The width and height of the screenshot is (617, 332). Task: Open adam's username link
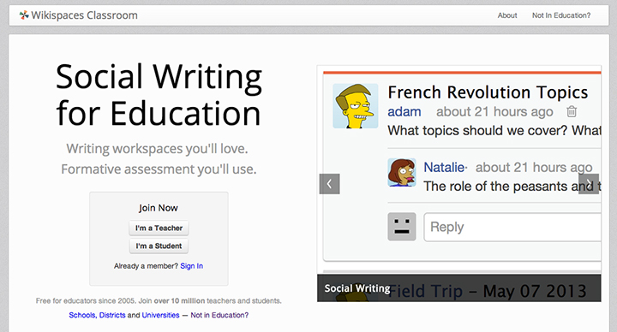click(404, 111)
